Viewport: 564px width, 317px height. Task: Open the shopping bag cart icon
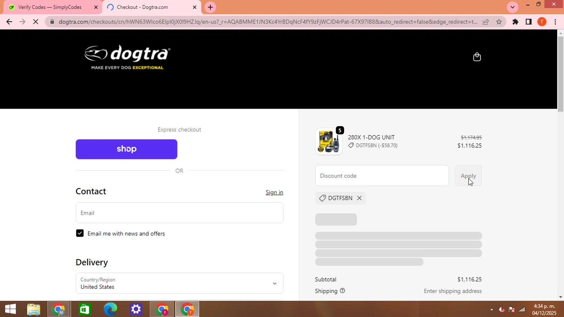pos(477,57)
